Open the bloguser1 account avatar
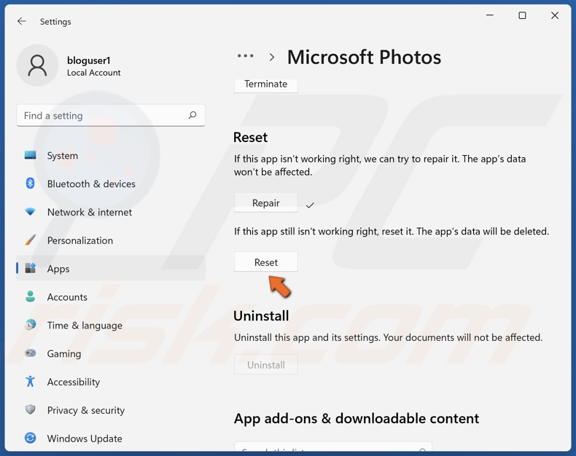The height and width of the screenshot is (456, 576). tap(37, 66)
